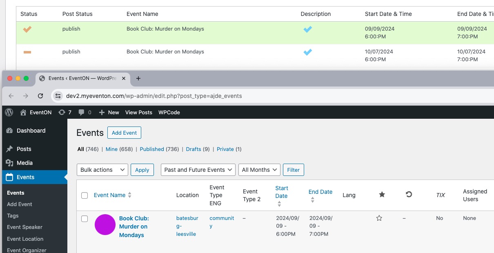Star the Book Club event as featured
The height and width of the screenshot is (253, 494).
[x=379, y=218]
